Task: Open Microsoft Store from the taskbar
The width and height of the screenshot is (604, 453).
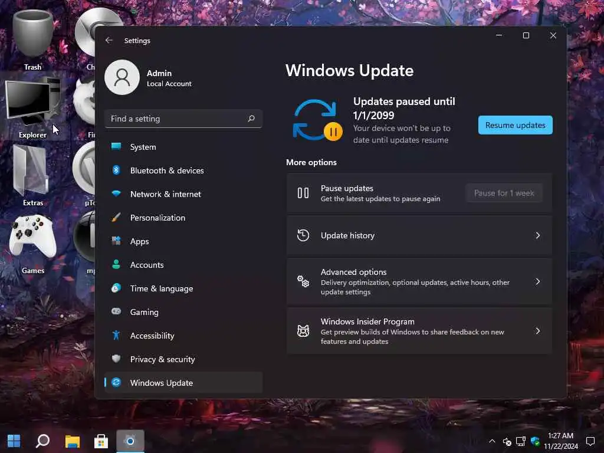Action: (x=101, y=441)
